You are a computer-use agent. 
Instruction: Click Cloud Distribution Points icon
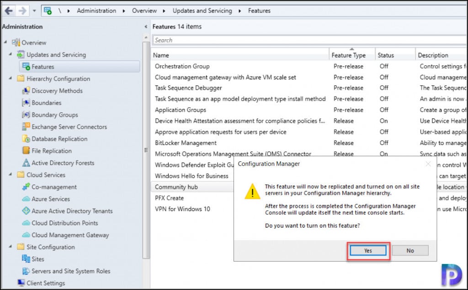tap(26, 223)
